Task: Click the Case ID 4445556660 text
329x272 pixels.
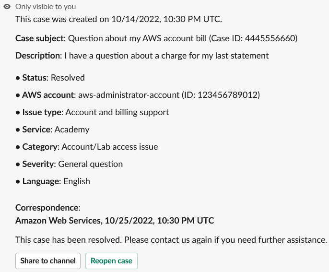Action: point(260,38)
